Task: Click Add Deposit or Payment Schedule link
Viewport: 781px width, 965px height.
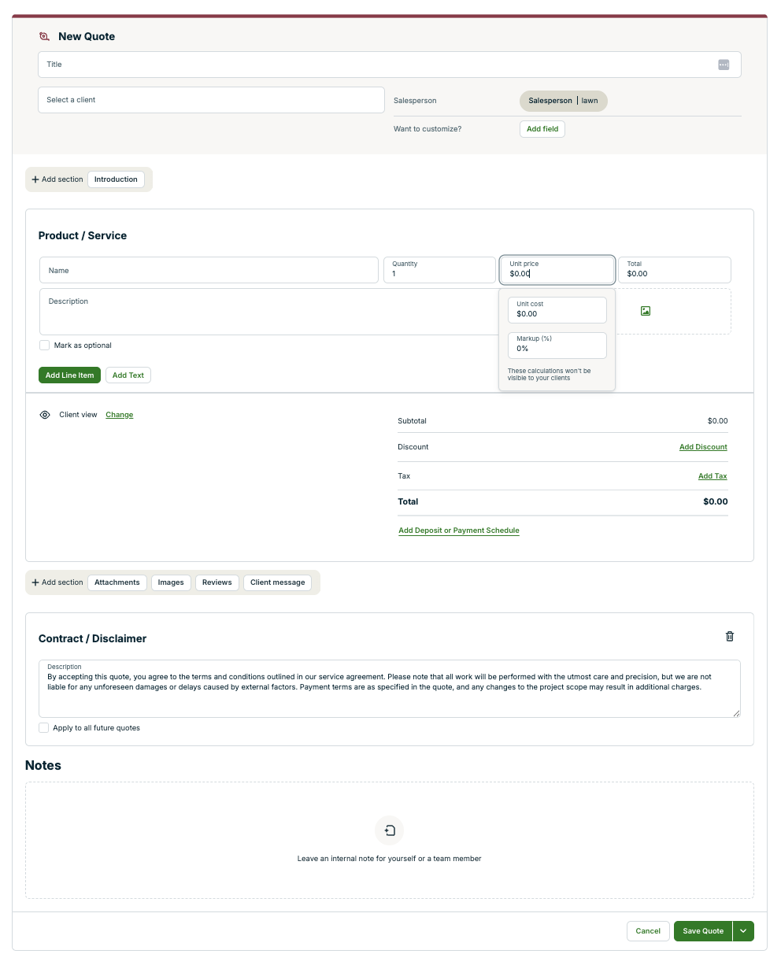Action: (459, 531)
